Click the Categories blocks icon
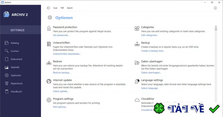The height and width of the screenshot is (117, 223). [137, 28]
